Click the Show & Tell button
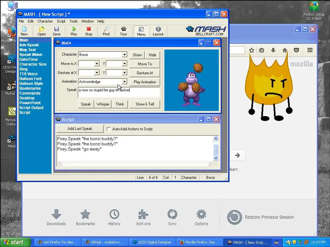 pyautogui.click(x=145, y=104)
